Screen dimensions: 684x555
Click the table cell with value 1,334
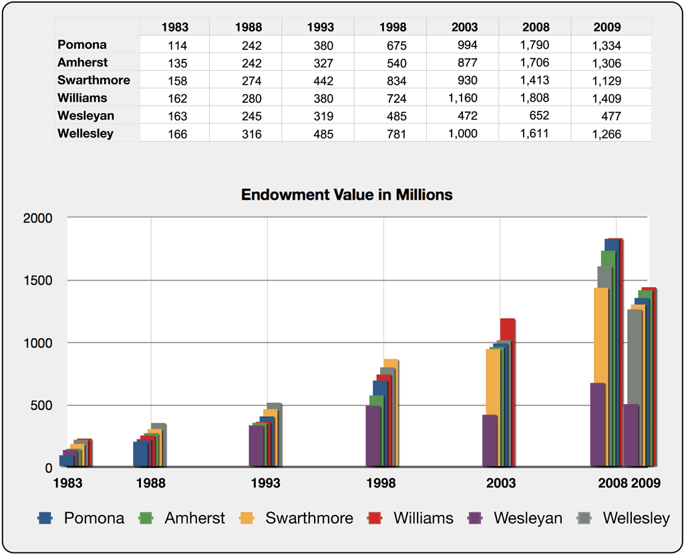pos(611,45)
